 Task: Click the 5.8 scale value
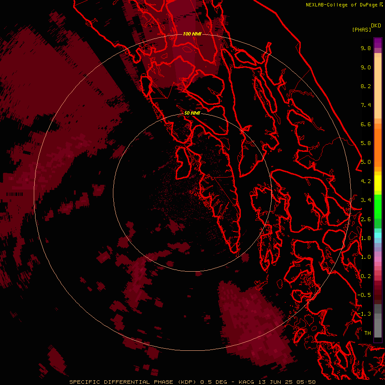(366, 143)
